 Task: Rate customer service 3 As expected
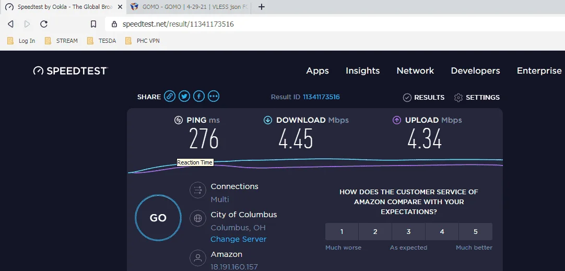409,231
